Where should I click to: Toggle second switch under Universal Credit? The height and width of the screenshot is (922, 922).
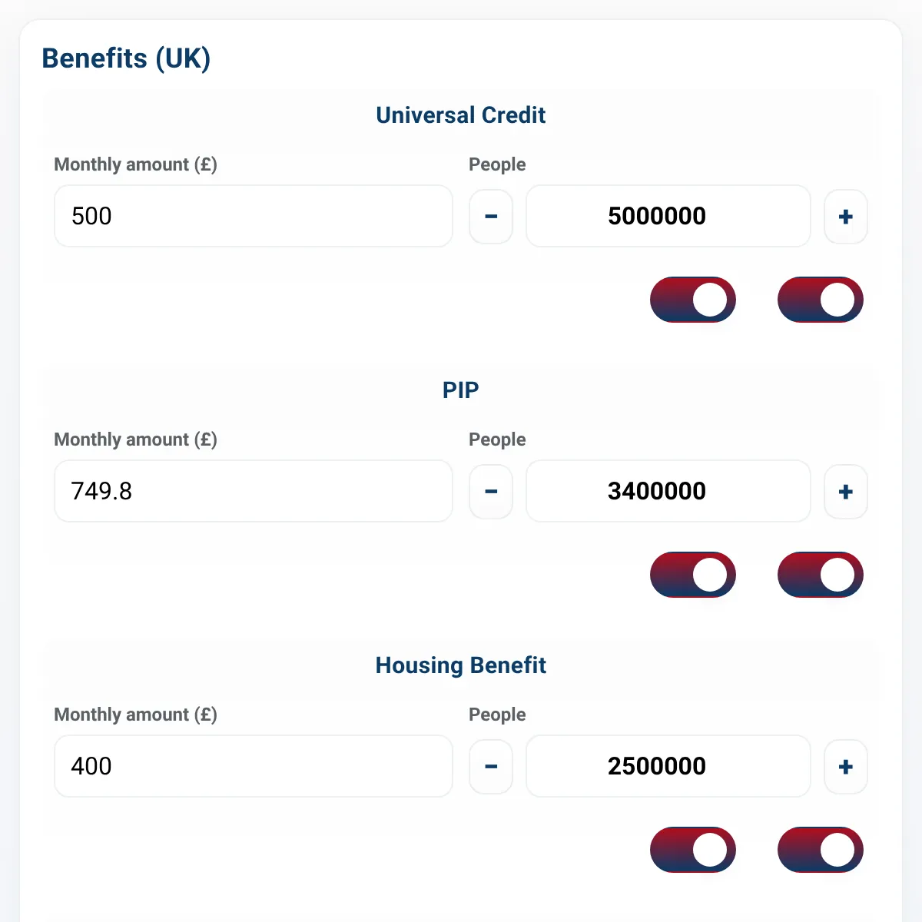821,300
